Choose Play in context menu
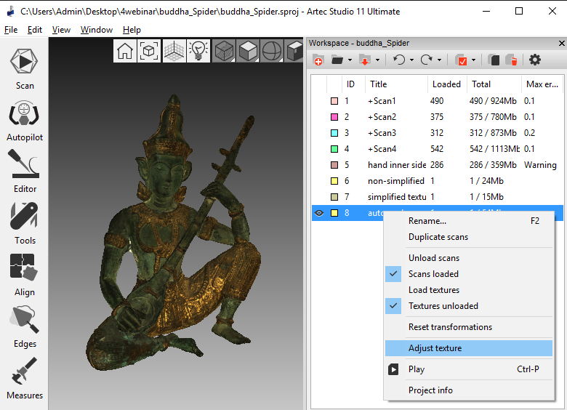The width and height of the screenshot is (567, 410). 469,369
